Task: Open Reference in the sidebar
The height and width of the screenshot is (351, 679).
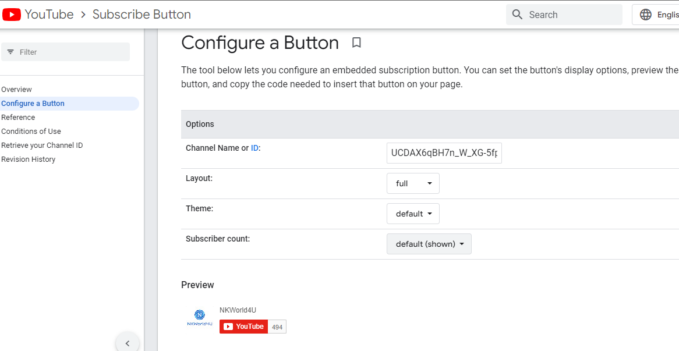Action: (x=18, y=117)
